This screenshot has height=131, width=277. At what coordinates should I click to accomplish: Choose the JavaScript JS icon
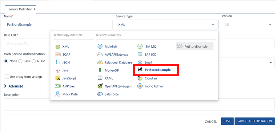tap(58, 78)
